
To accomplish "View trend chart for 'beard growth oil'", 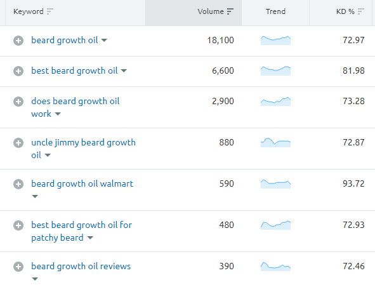I will [275, 40].
